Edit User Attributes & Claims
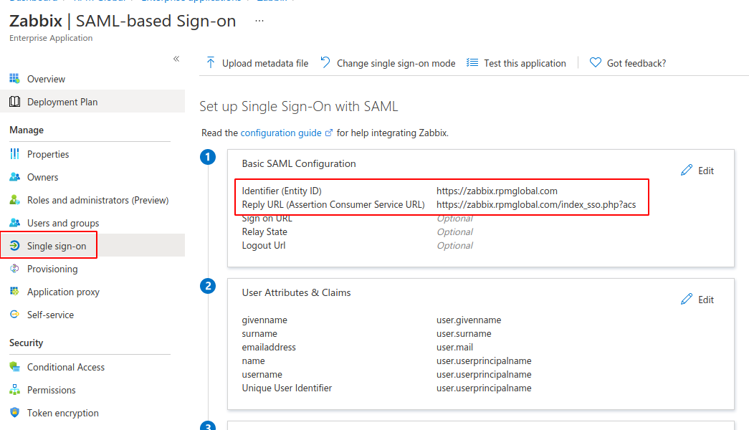 point(697,300)
